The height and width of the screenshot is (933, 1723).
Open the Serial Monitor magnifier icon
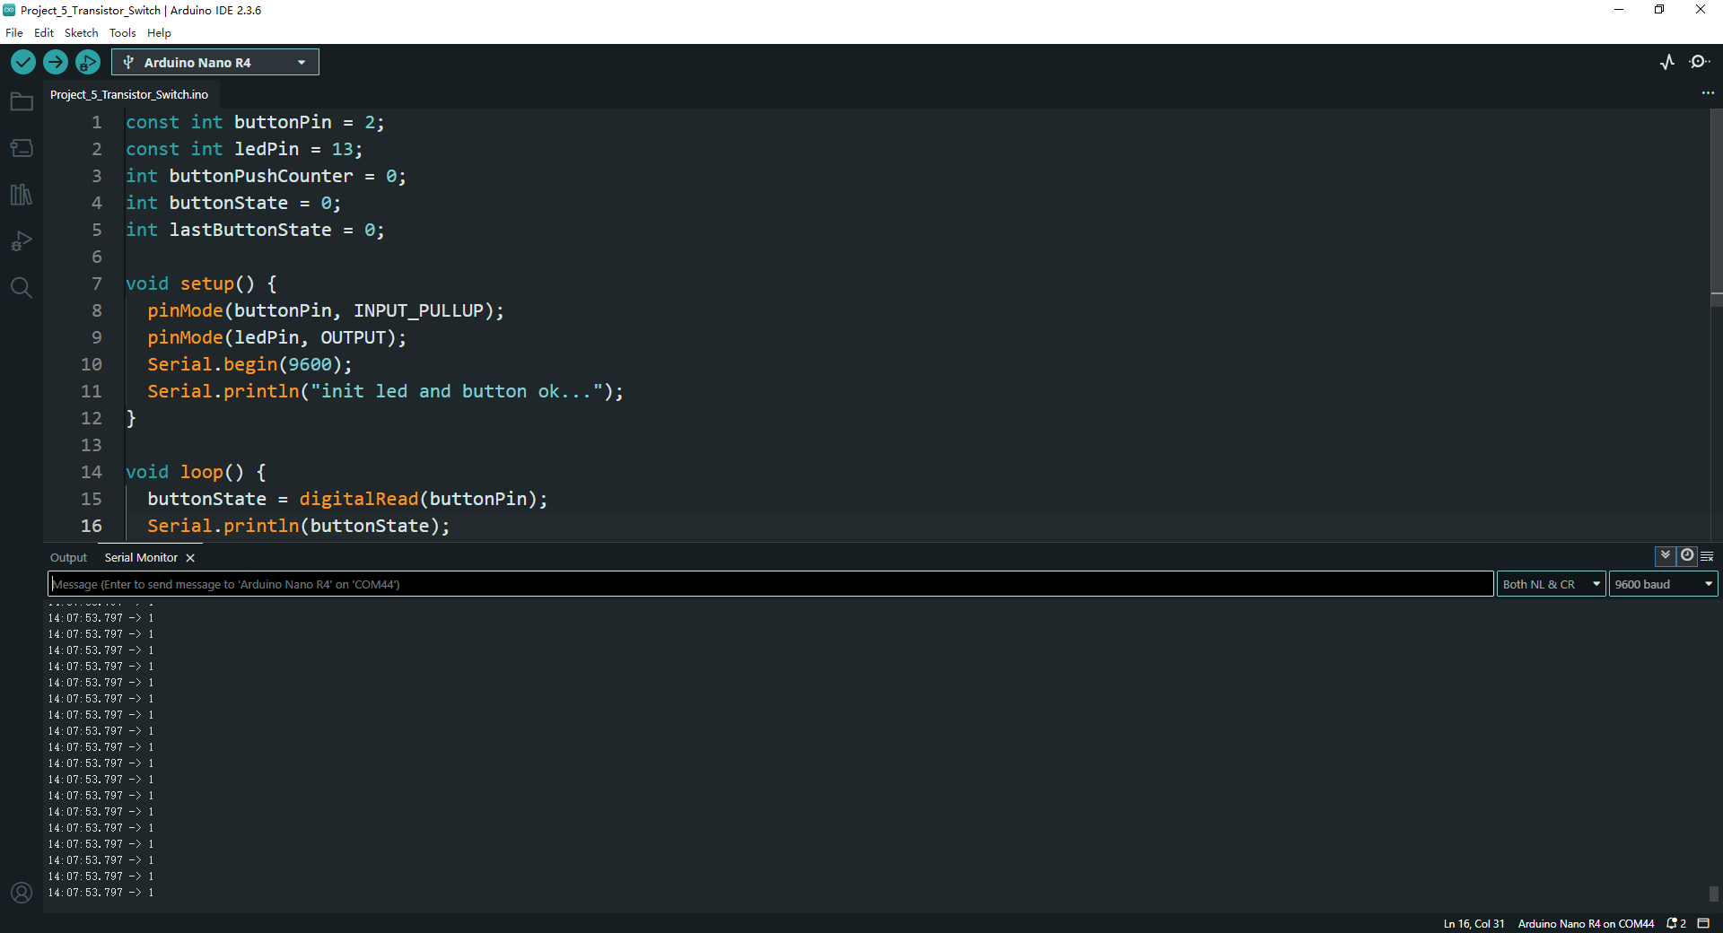(1699, 62)
